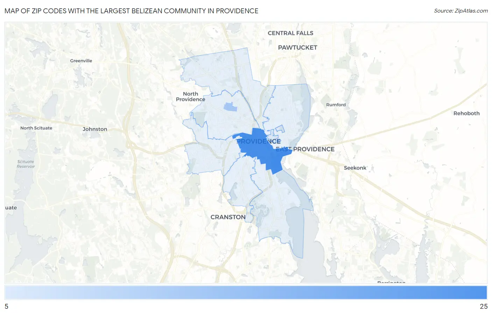Image resolution: width=492 pixels, height=314 pixels.
Task: Click the Rumford map label
Action: (x=336, y=105)
